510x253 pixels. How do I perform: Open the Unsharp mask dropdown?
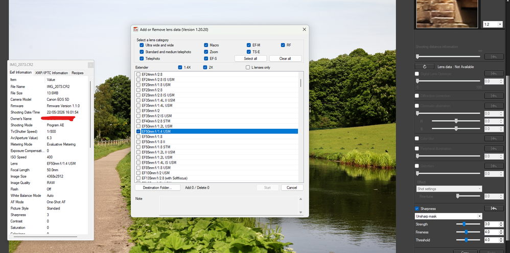479,216
